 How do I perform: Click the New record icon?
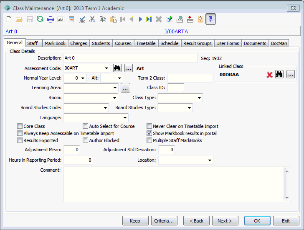[x=9, y=19]
